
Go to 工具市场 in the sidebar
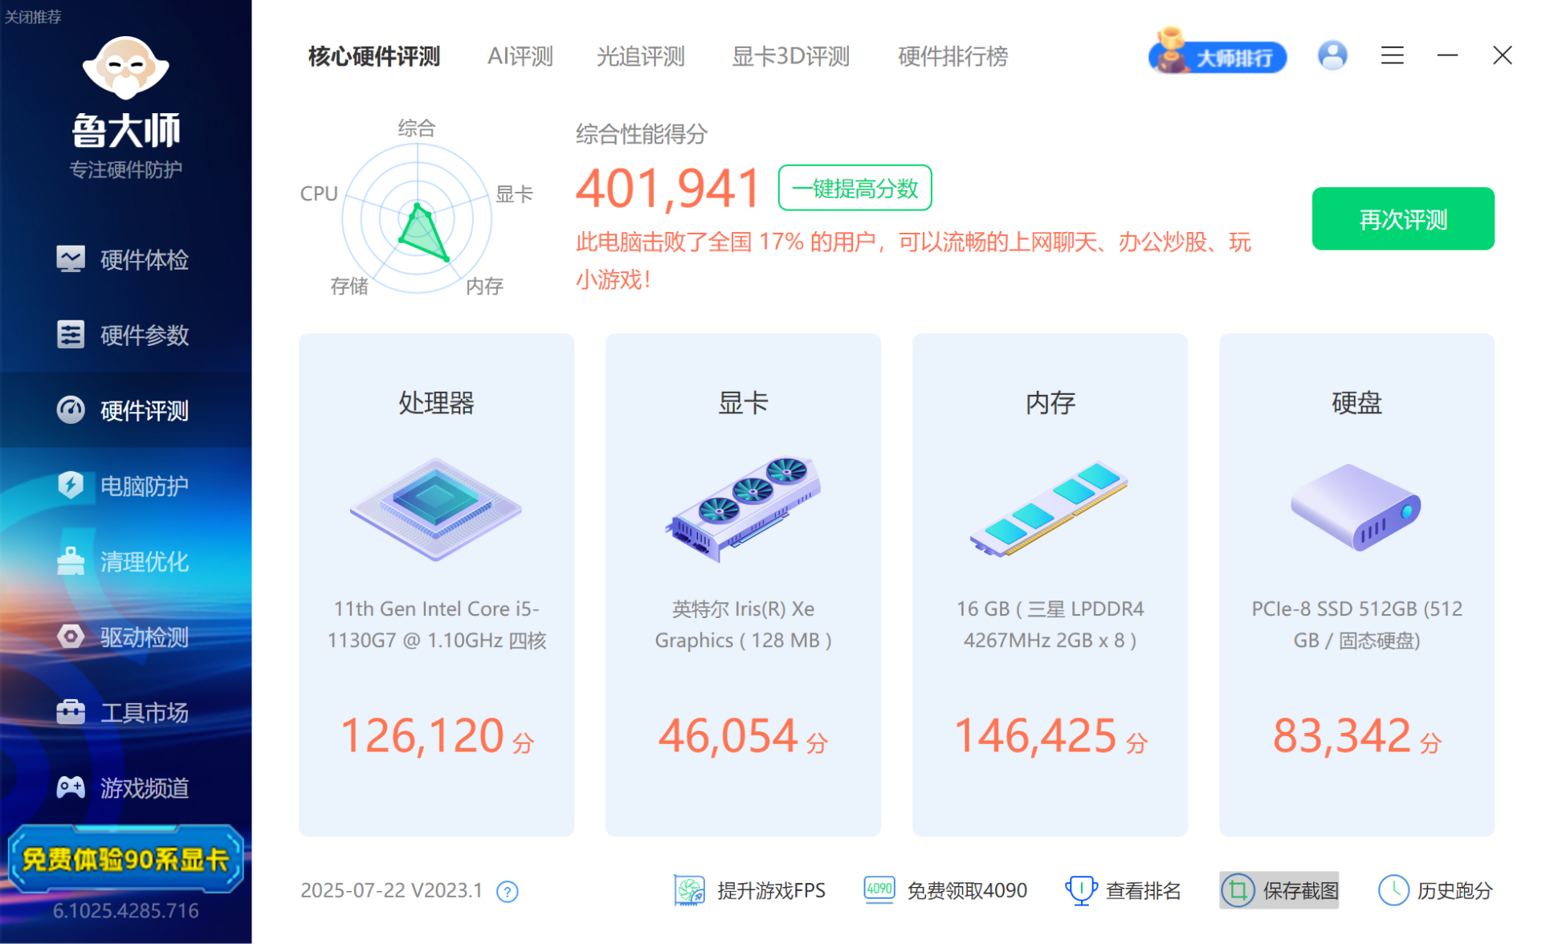pyautogui.click(x=126, y=712)
